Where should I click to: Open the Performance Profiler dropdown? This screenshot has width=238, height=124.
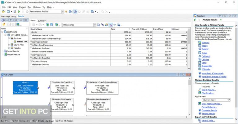click(x=62, y=11)
